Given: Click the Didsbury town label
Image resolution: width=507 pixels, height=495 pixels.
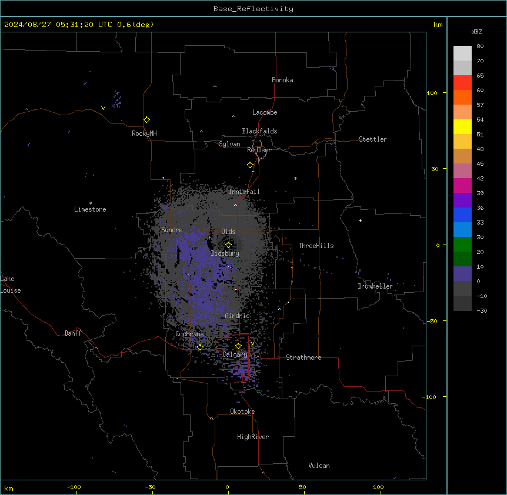Looking at the screenshot, I should (225, 253).
